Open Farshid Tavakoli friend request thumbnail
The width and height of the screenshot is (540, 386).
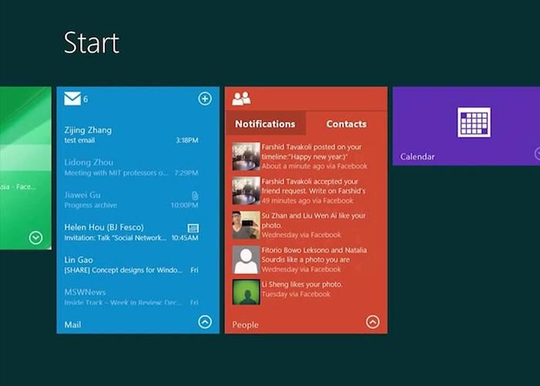point(246,191)
